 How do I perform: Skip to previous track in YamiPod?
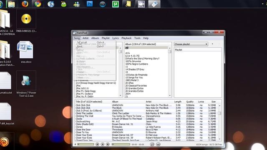click(x=97, y=144)
